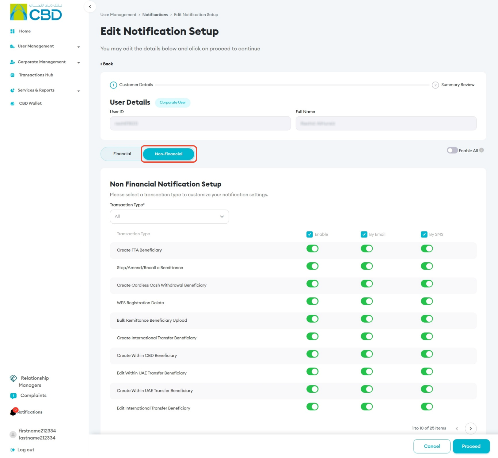The height and width of the screenshot is (458, 498).
Task: Disable Enable toggle for Edit Within UAE Transfer Beneficiary
Action: click(x=312, y=372)
